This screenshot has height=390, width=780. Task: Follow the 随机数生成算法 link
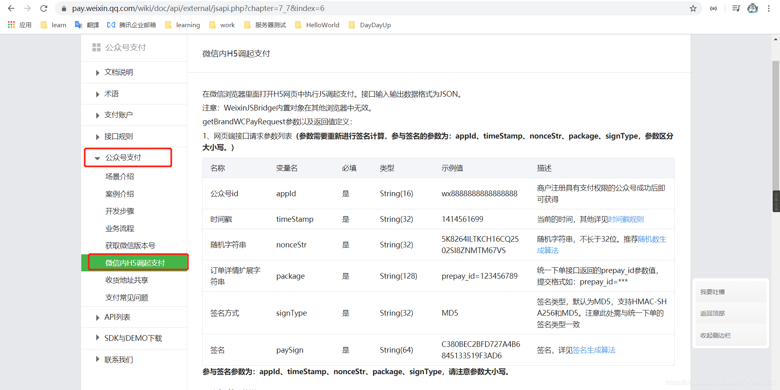click(x=652, y=239)
